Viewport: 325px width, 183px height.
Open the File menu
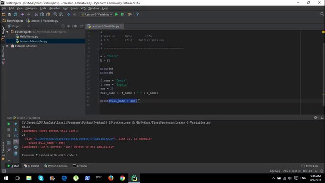coord(4,8)
